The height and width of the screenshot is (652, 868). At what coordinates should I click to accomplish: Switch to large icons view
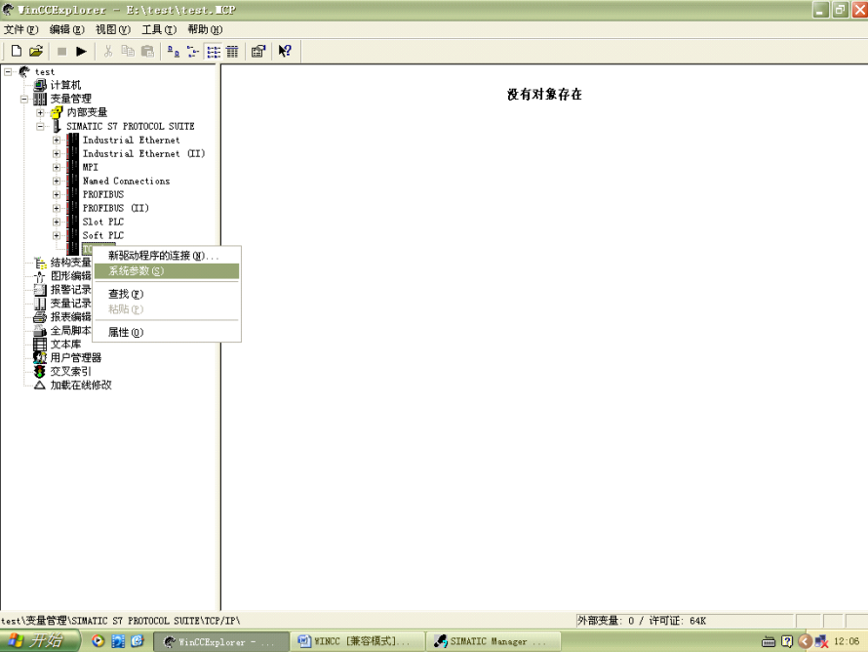(174, 52)
